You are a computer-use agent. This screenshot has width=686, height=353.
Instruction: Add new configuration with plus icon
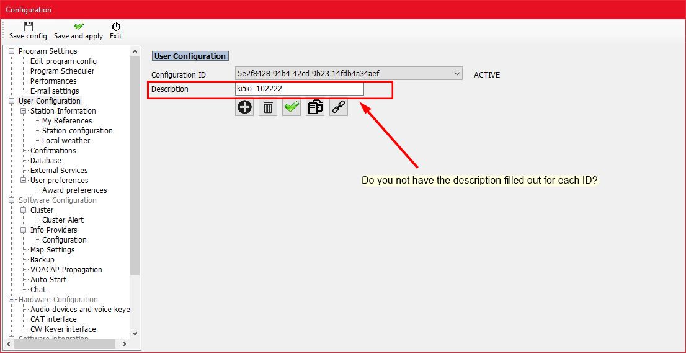tap(244, 107)
